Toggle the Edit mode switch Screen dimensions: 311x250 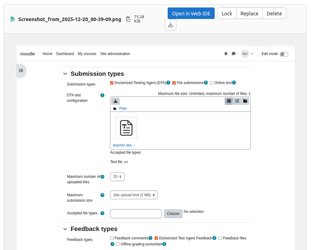click(284, 54)
